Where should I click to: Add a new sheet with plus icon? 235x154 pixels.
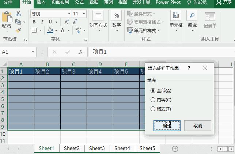(175, 149)
